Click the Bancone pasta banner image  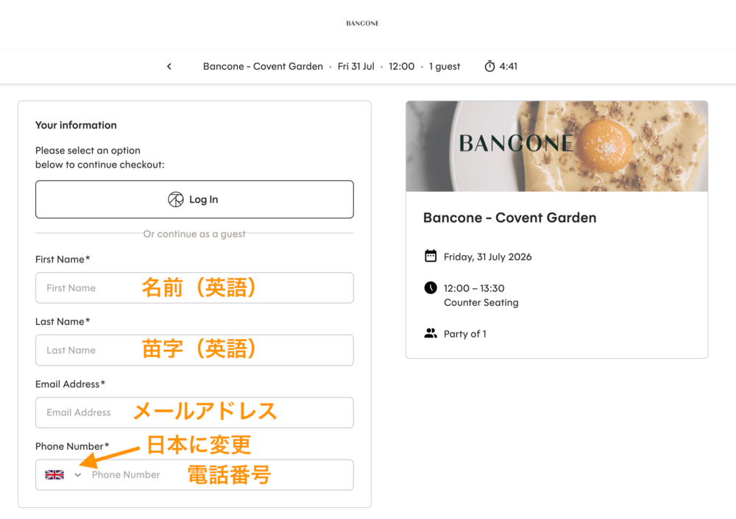click(556, 146)
